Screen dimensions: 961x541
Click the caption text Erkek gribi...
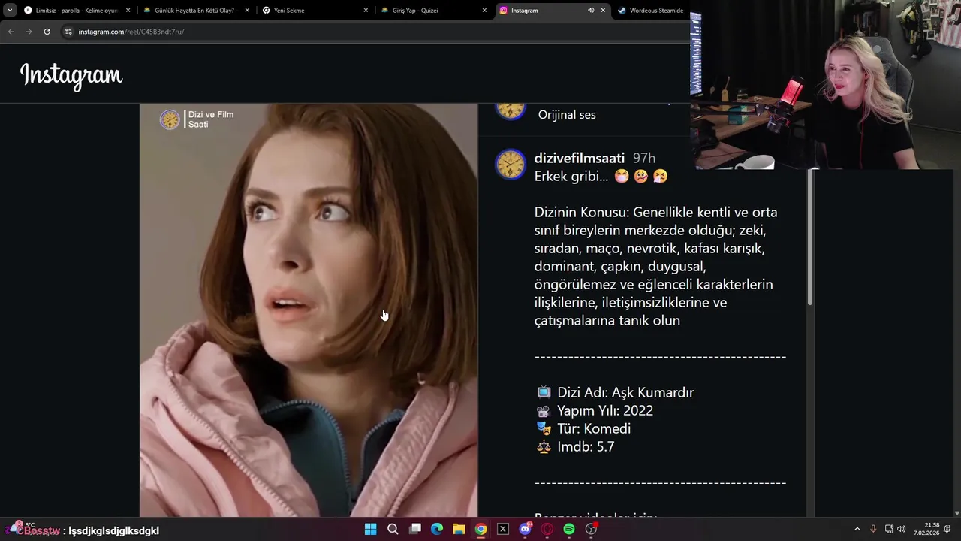pyautogui.click(x=571, y=176)
